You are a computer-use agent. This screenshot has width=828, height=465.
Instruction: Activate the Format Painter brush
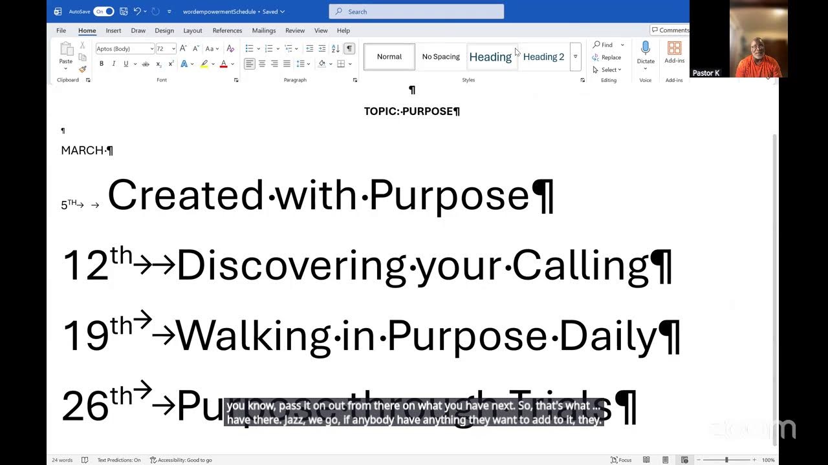point(82,69)
